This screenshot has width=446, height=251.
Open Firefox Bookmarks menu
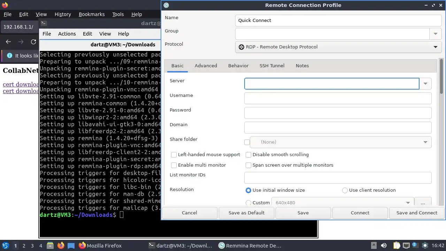pyautogui.click(x=92, y=14)
